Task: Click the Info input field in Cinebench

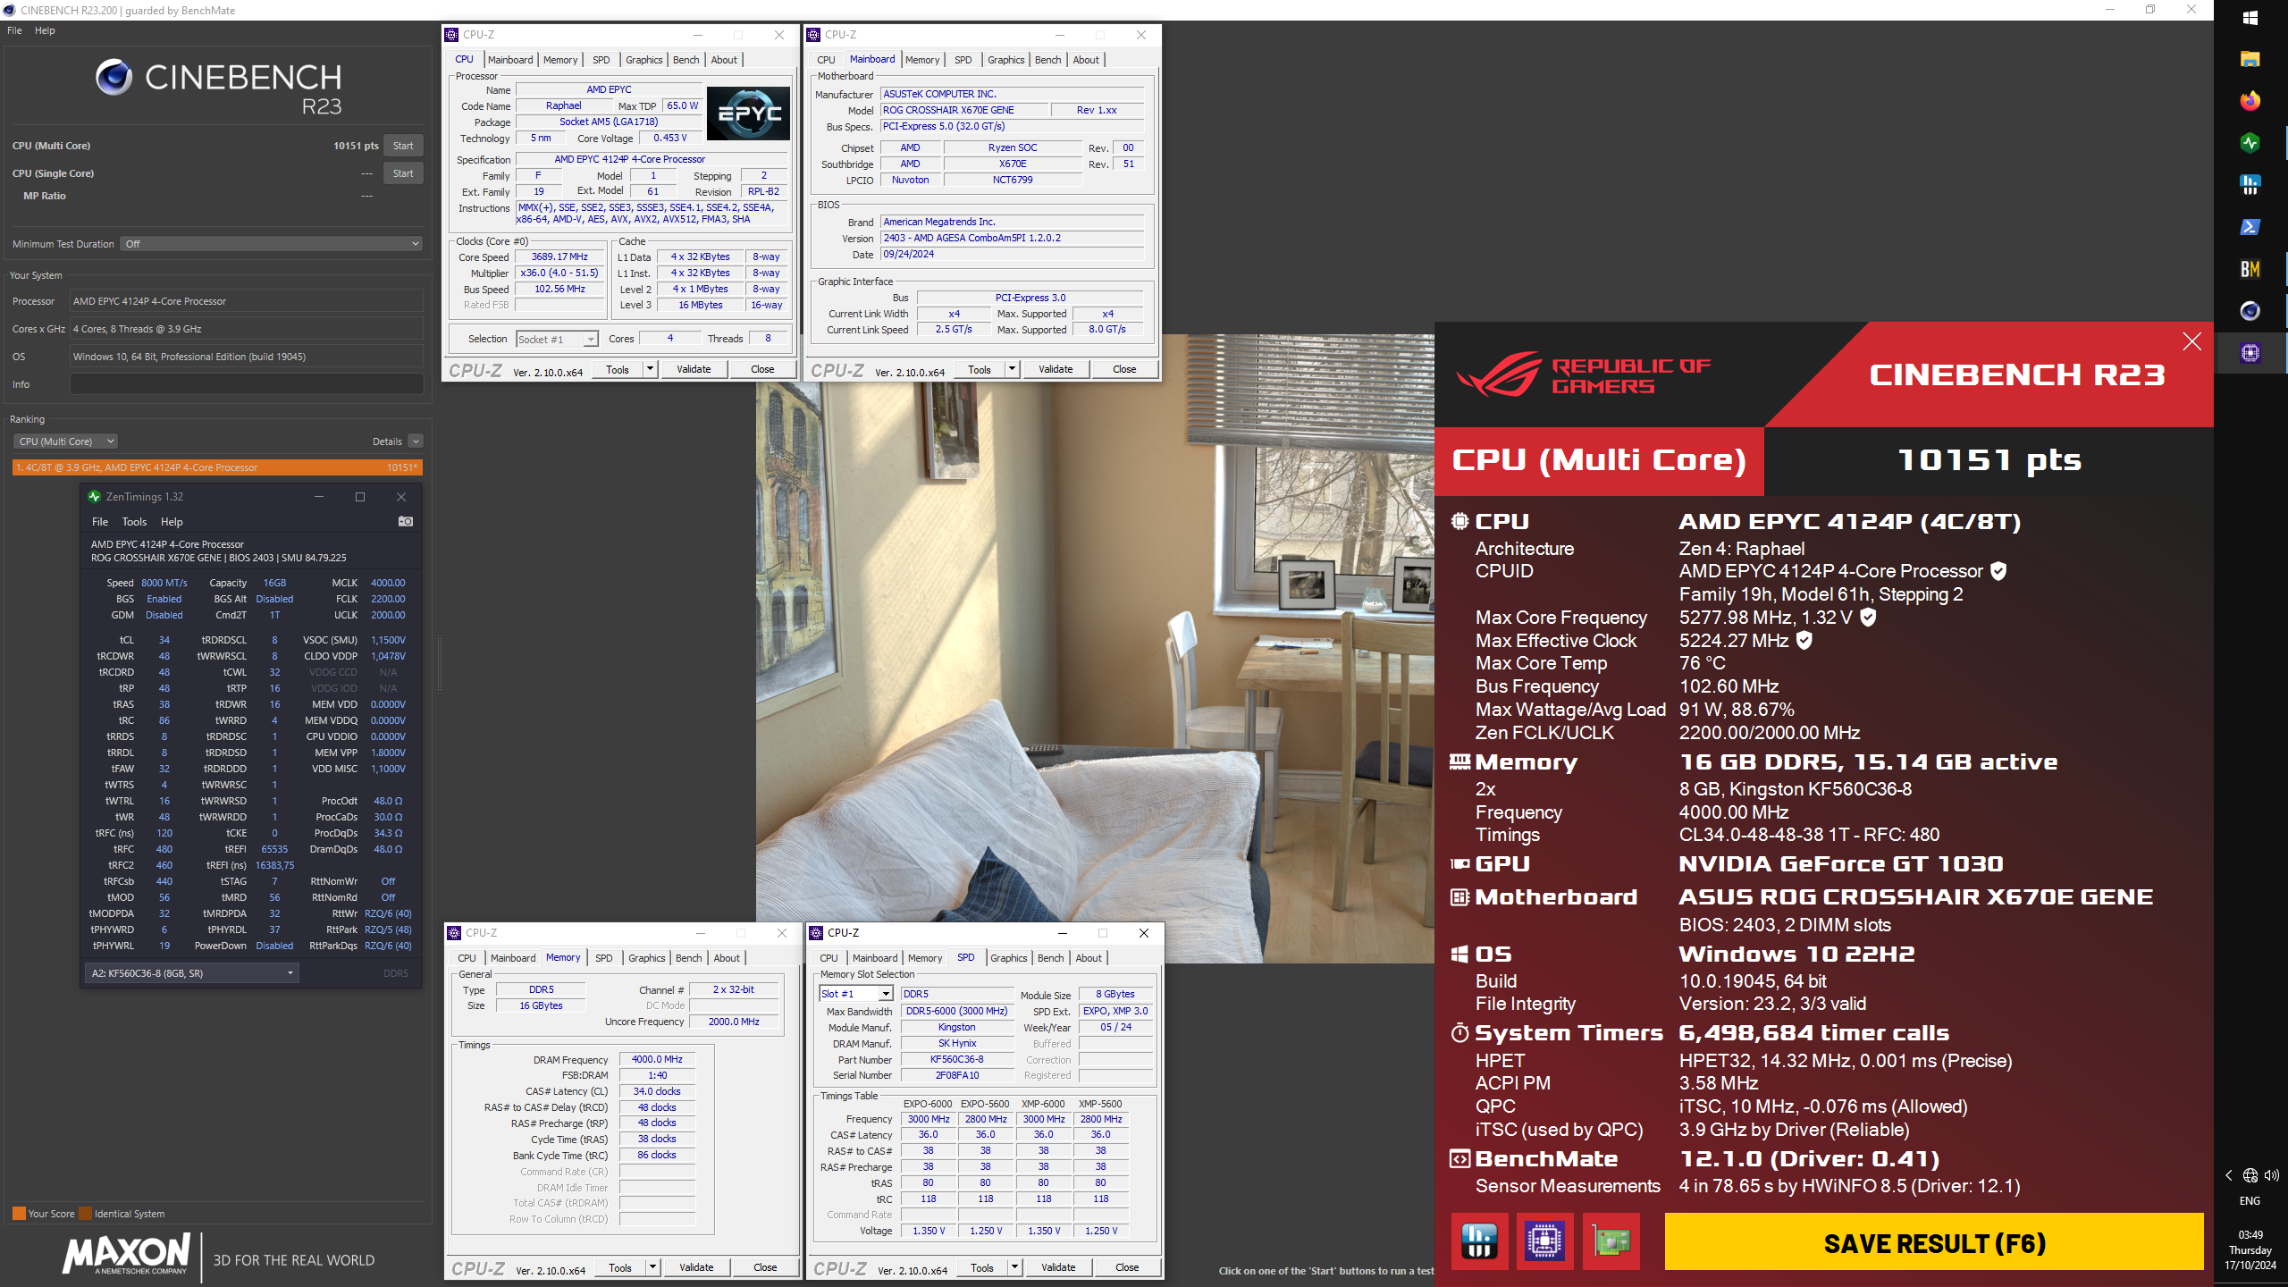Action: point(247,384)
